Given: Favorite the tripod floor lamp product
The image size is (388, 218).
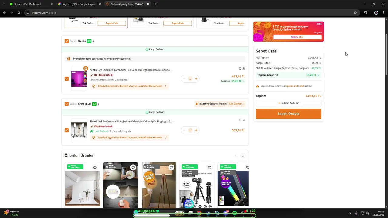Looking at the screenshot, I should tap(171, 167).
